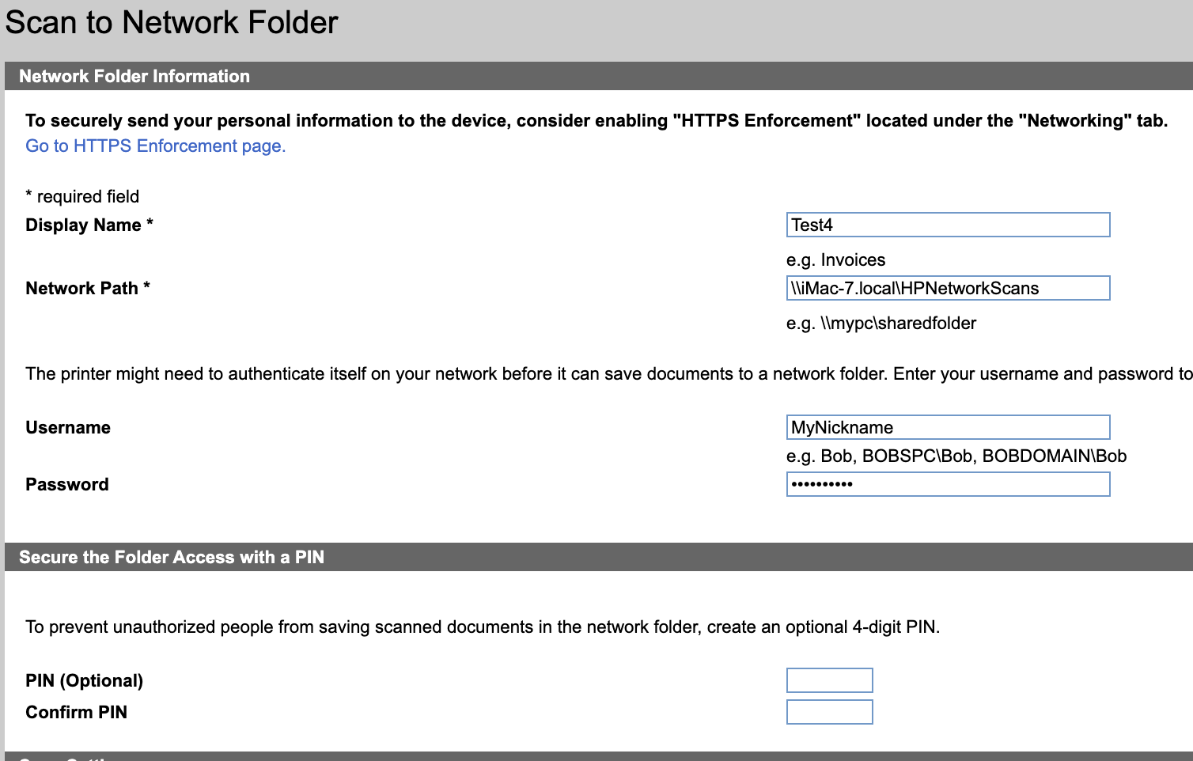Click the Username label
The width and height of the screenshot is (1193, 761).
[x=68, y=428]
